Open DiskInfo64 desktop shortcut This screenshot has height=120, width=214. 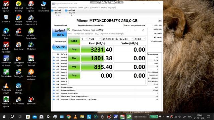coord(6,61)
